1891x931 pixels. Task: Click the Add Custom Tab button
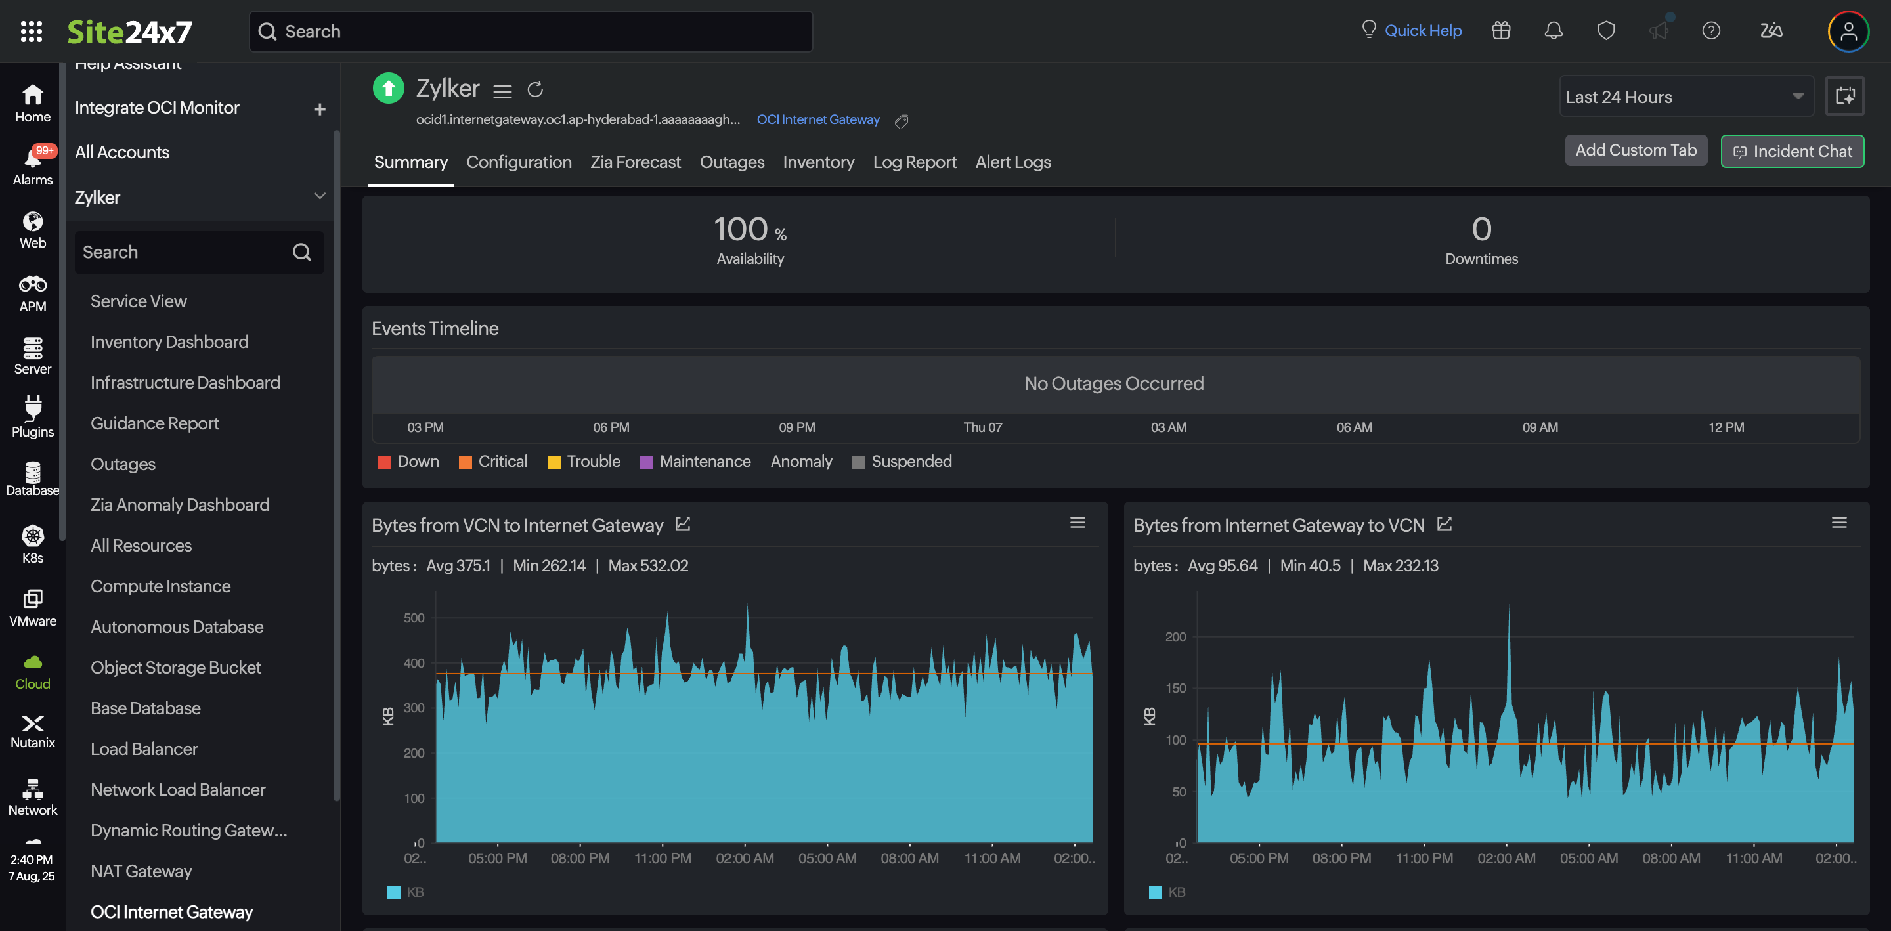[x=1636, y=150]
